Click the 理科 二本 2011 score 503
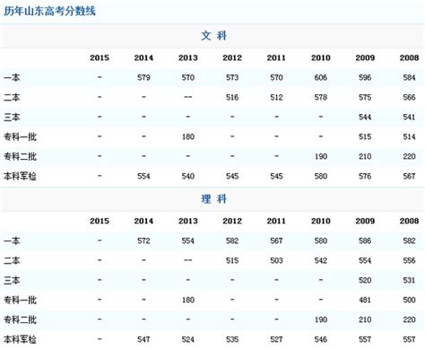 tap(276, 260)
